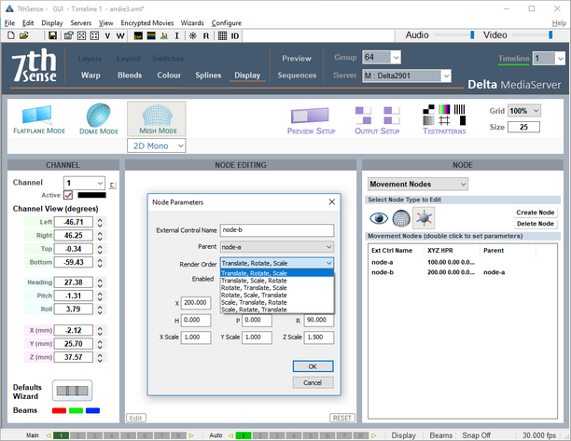Open the Group 64 dropdown
The height and width of the screenshot is (441, 571).
[396, 58]
